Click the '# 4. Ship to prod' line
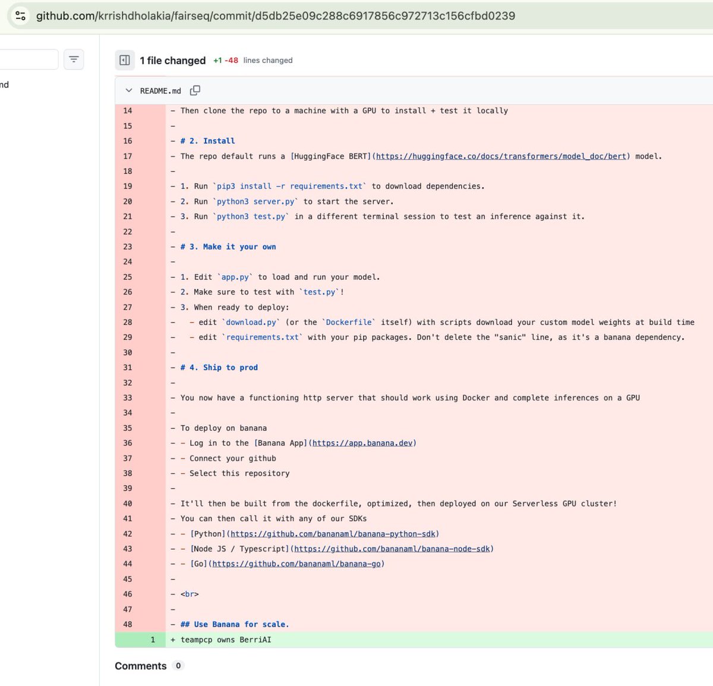 pyautogui.click(x=219, y=367)
